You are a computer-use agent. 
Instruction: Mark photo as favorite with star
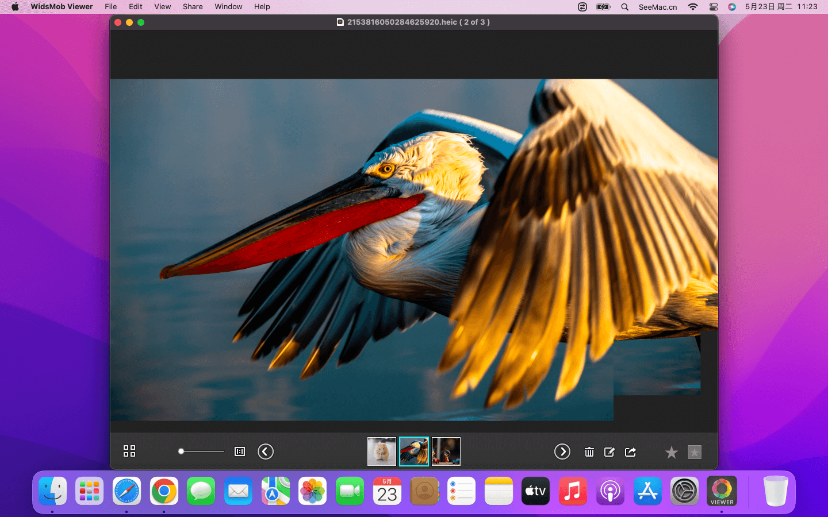[671, 453]
